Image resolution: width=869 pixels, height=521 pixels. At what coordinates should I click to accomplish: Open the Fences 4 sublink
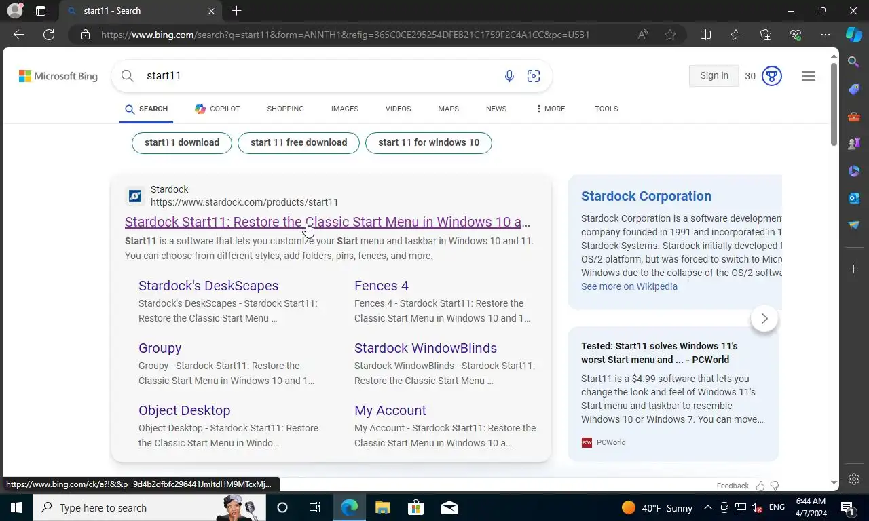pos(382,286)
